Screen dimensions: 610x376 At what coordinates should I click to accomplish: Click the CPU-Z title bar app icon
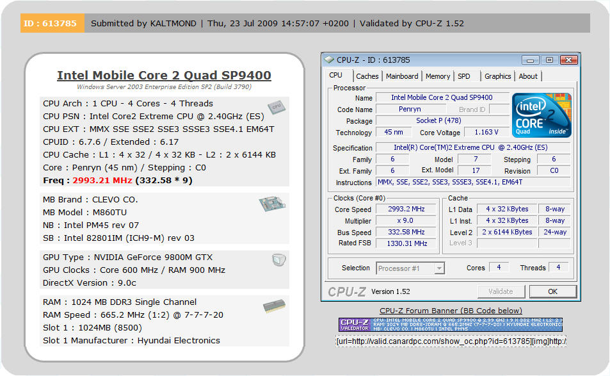coord(329,60)
